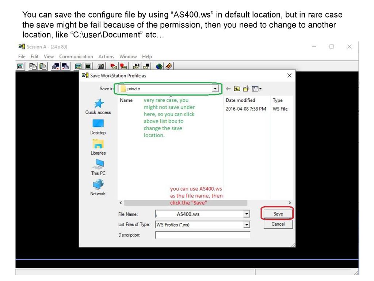Cancel the Save WorkStation Profile dialog
374x281 pixels.
click(x=278, y=224)
